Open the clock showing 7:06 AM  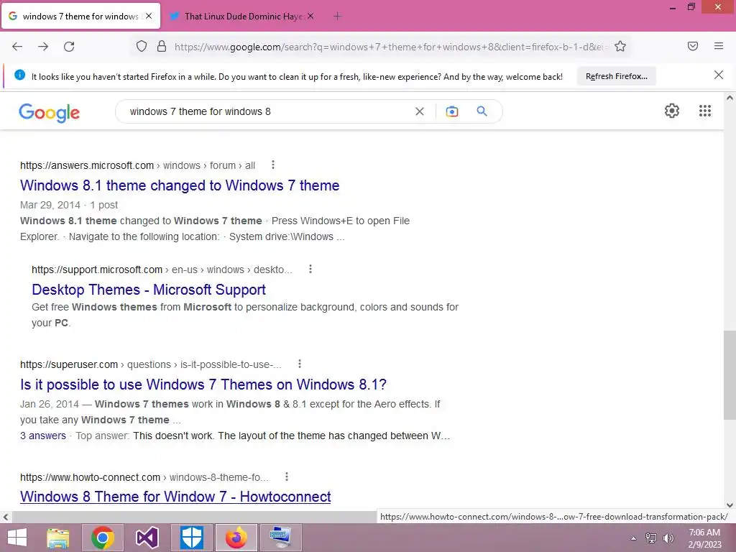point(704,538)
